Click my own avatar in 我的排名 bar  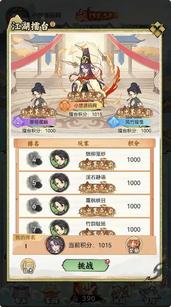click(55, 245)
